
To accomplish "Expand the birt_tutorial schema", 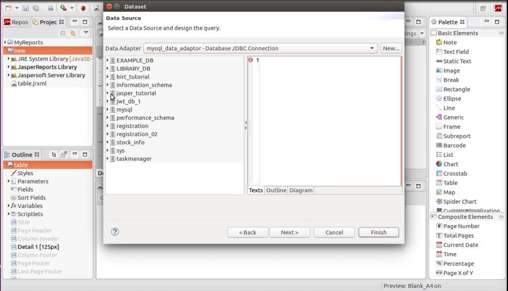I will (107, 76).
